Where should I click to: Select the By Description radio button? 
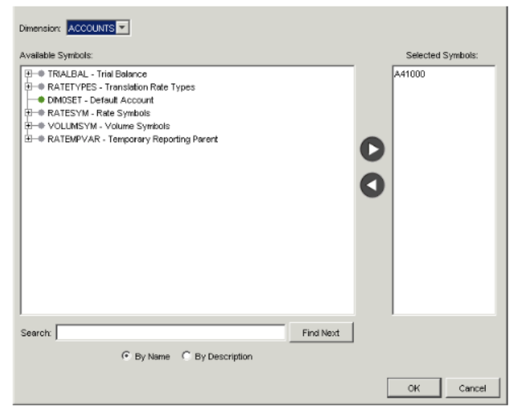(x=187, y=356)
